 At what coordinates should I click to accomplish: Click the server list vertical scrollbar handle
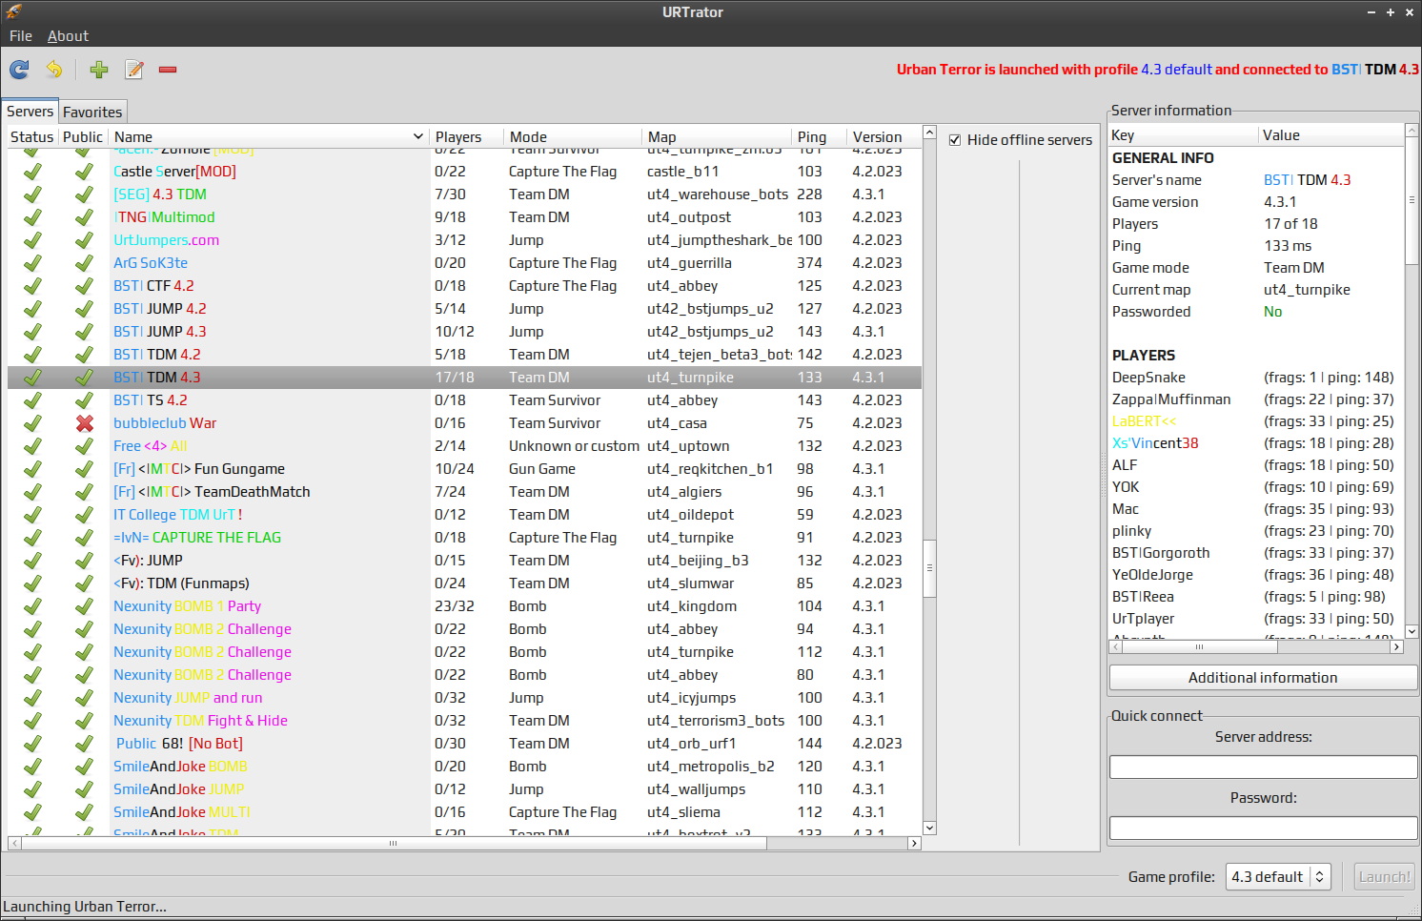pyautogui.click(x=929, y=567)
